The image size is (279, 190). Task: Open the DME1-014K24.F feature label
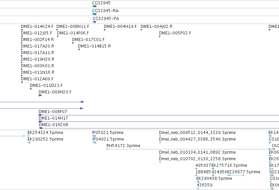point(37,27)
